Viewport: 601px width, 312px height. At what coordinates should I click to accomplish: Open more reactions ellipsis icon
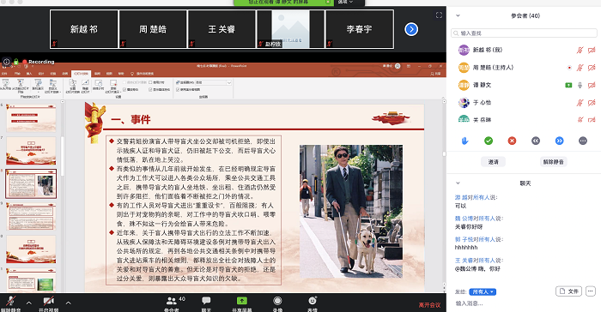click(x=583, y=141)
